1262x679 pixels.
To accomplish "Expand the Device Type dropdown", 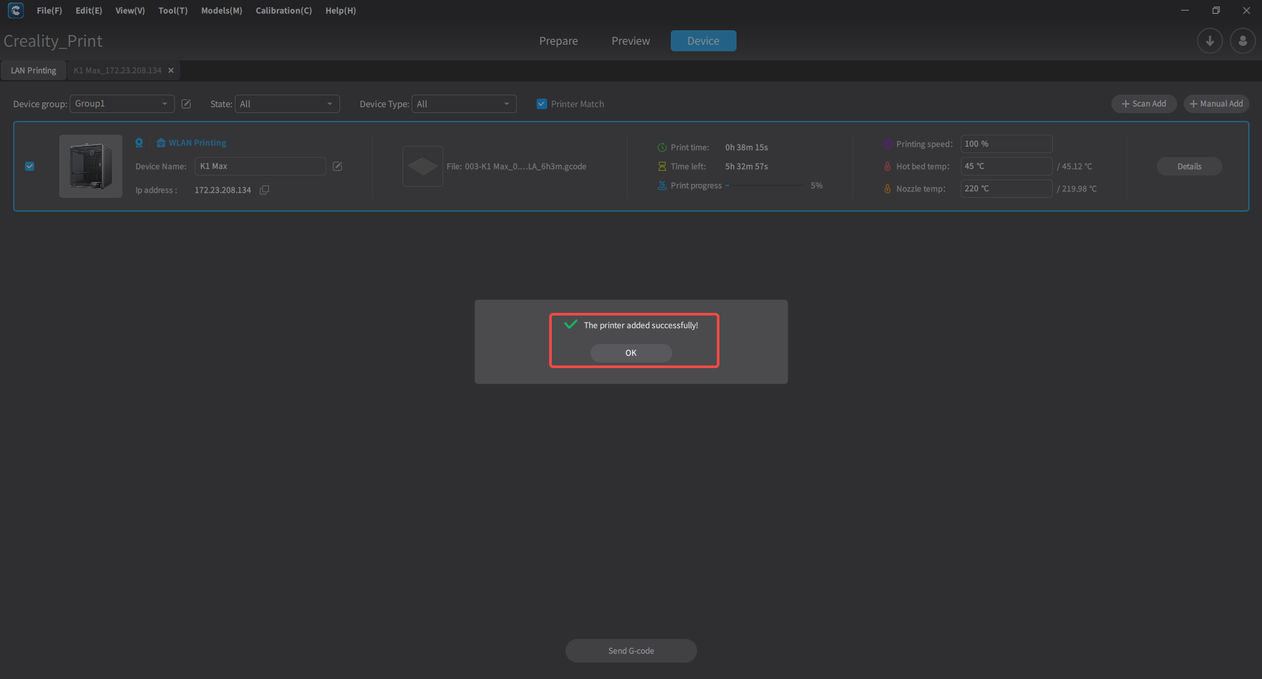I will [464, 104].
